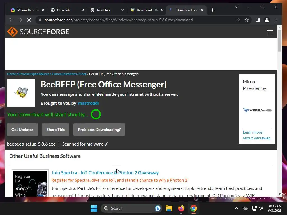Open the Windows Start menu

[94, 208]
